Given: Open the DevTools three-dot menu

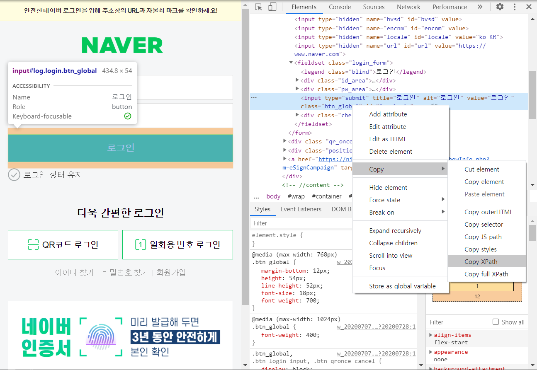Looking at the screenshot, I should 515,7.
